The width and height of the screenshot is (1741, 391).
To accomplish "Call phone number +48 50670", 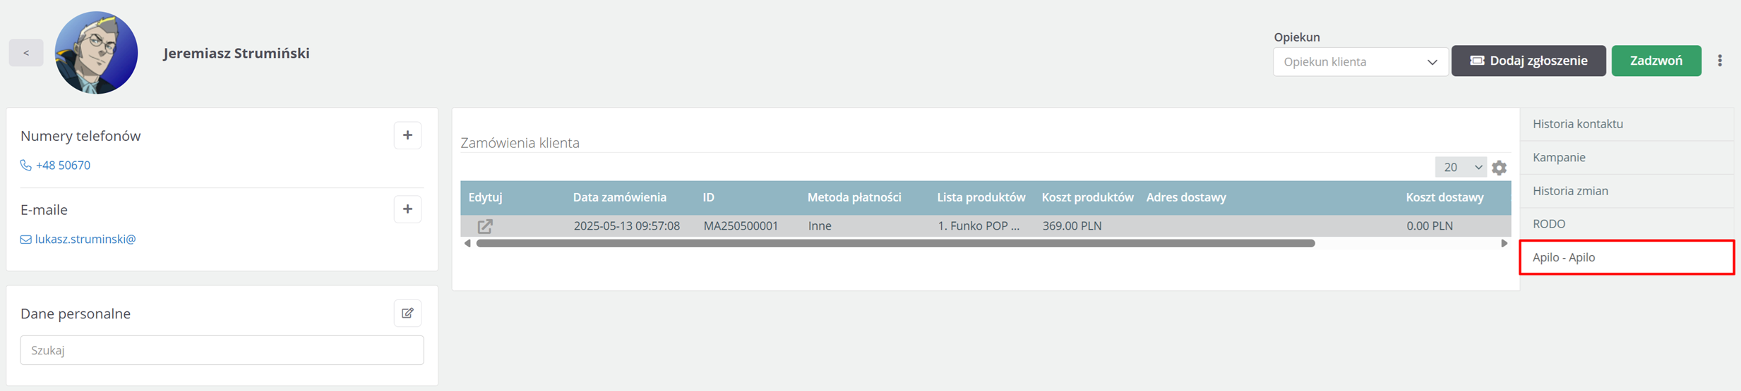I will pos(62,166).
